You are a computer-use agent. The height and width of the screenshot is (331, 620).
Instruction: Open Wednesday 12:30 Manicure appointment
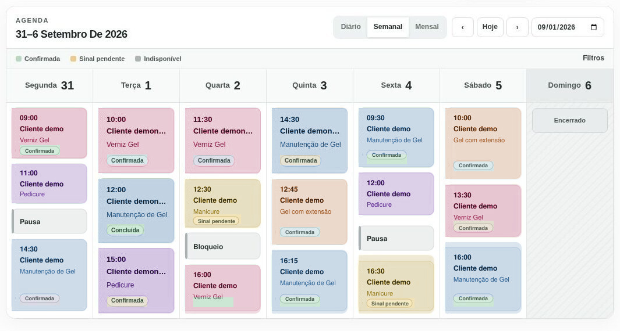tap(222, 204)
